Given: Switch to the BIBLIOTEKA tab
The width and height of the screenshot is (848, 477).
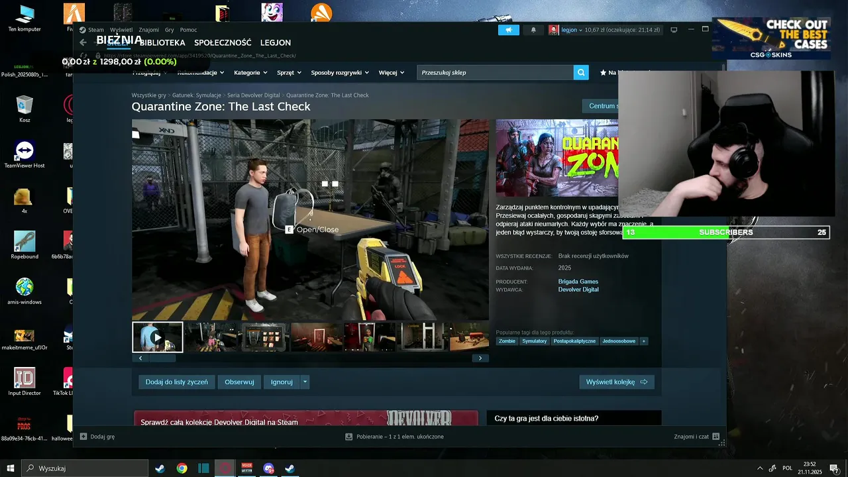Looking at the screenshot, I should [x=162, y=42].
